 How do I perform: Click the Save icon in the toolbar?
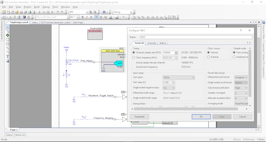tap(21, 12)
